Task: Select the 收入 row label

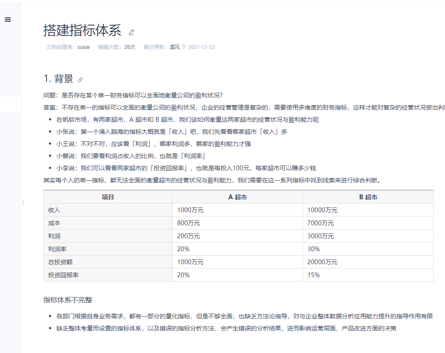Action: [x=54, y=210]
